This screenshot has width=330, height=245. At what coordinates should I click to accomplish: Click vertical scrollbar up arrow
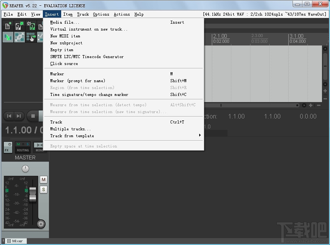pos(325,49)
